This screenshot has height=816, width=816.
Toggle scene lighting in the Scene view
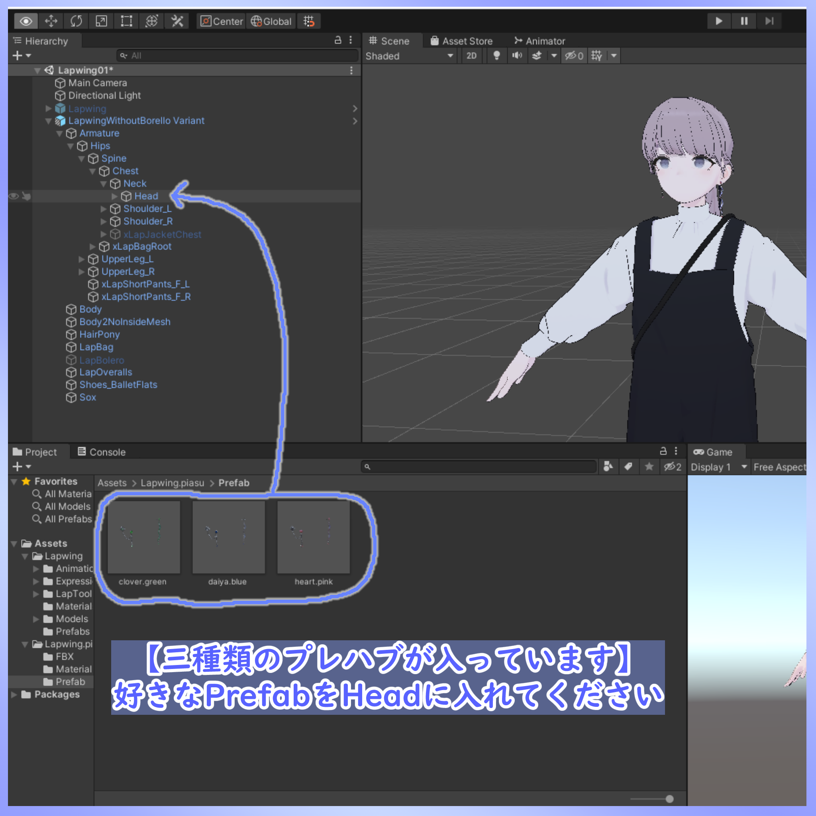click(497, 55)
